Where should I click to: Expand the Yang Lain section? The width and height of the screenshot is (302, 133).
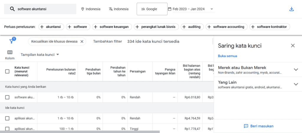296,84
